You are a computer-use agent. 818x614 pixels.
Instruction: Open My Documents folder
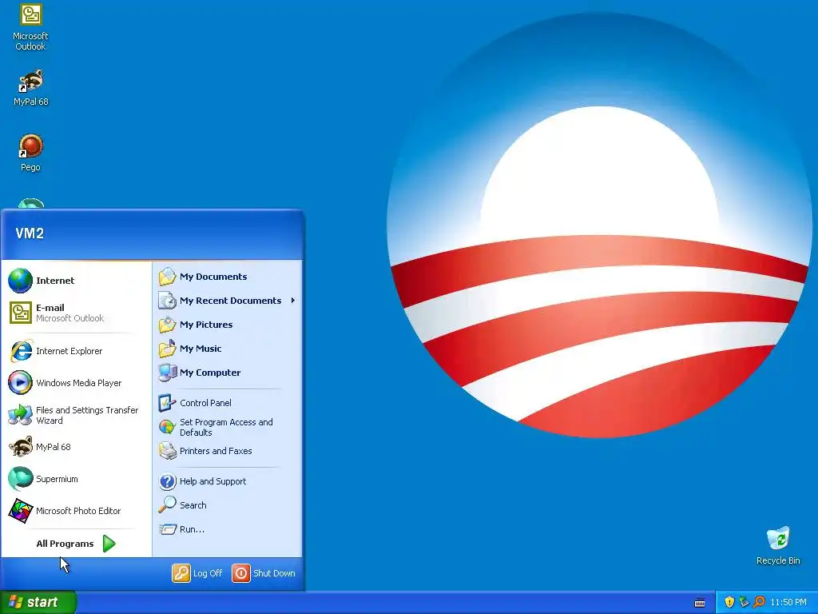point(228,277)
